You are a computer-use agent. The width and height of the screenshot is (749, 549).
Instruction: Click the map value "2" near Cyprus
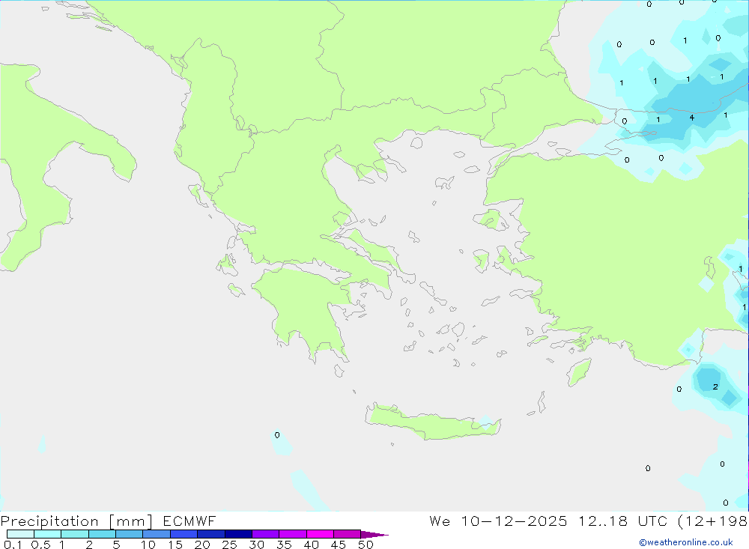(x=715, y=386)
